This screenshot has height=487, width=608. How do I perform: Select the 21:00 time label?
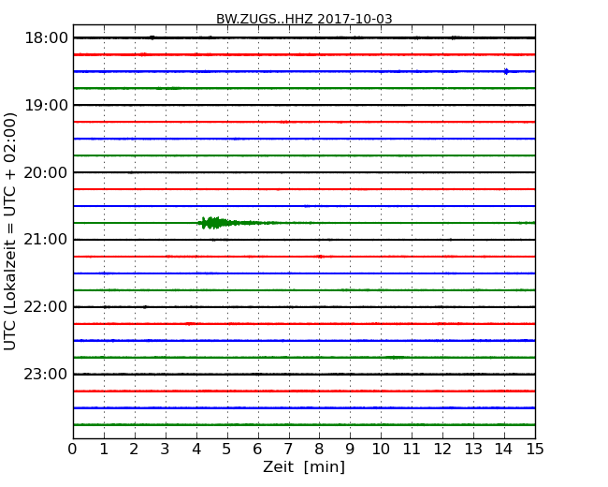point(46,240)
